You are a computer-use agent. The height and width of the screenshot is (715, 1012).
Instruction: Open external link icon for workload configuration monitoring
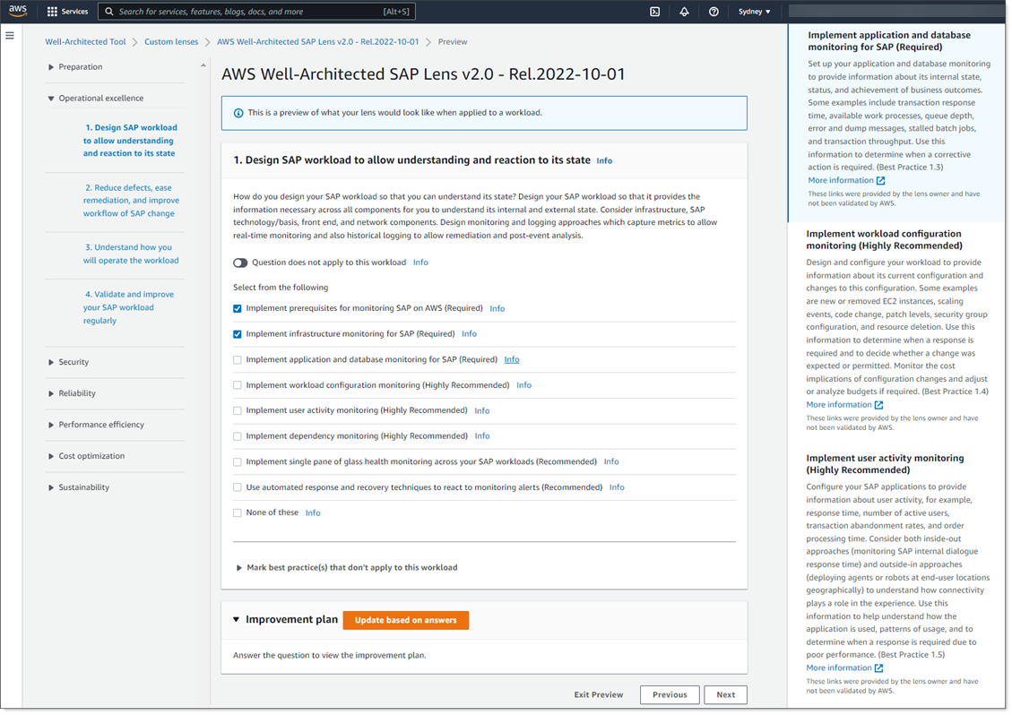[x=879, y=405]
